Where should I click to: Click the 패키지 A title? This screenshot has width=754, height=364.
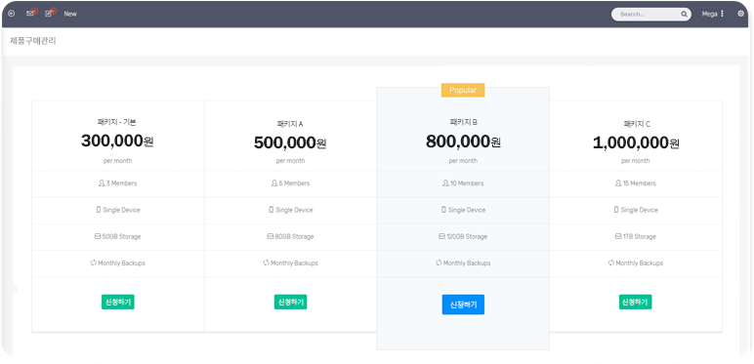coord(290,124)
